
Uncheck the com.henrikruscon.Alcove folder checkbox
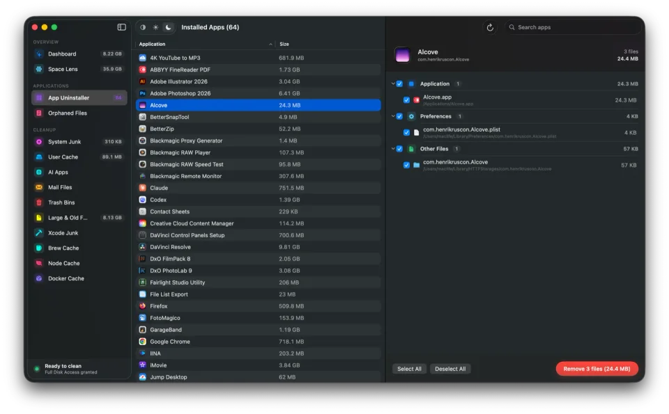[x=406, y=165]
